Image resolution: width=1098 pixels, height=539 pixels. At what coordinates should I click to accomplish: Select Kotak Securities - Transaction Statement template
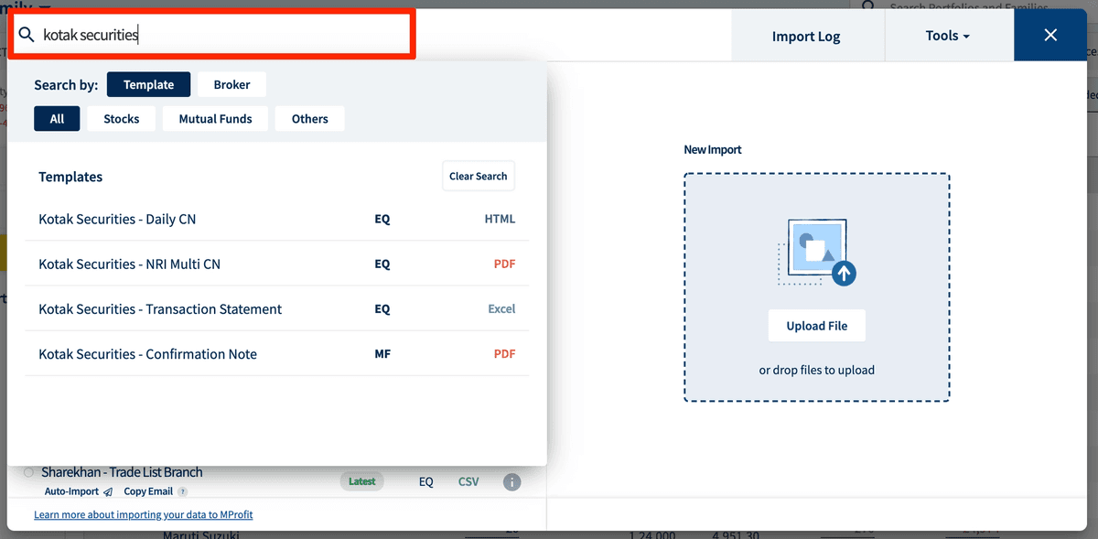(x=277, y=308)
